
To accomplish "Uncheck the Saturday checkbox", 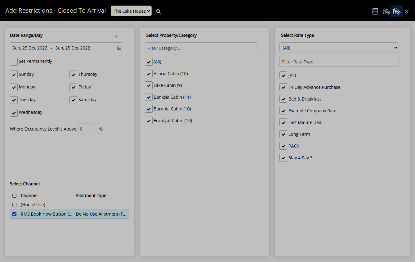I will 73,100.
